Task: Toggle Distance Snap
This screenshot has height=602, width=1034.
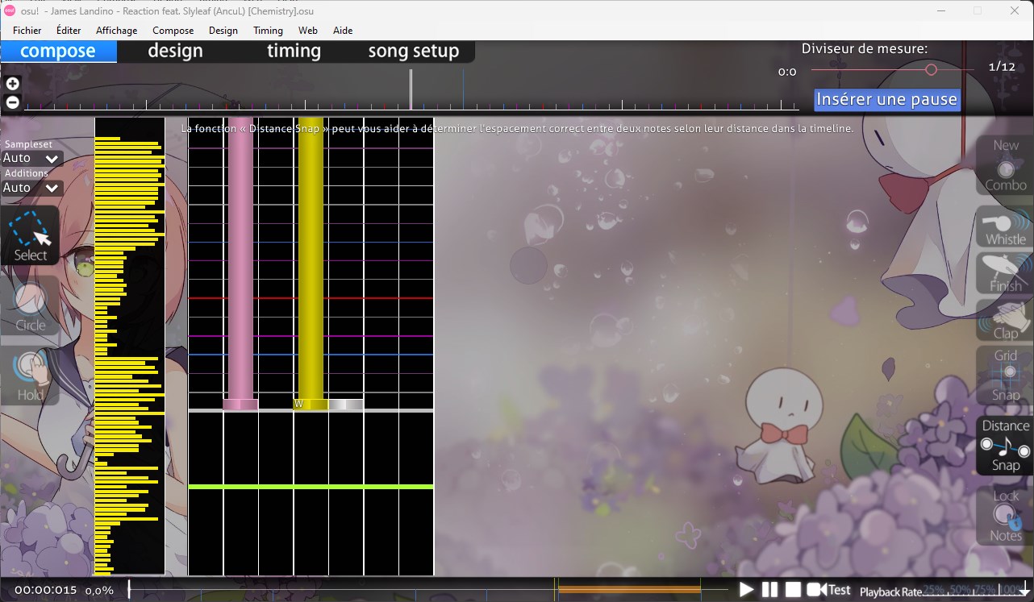Action: [x=1005, y=445]
